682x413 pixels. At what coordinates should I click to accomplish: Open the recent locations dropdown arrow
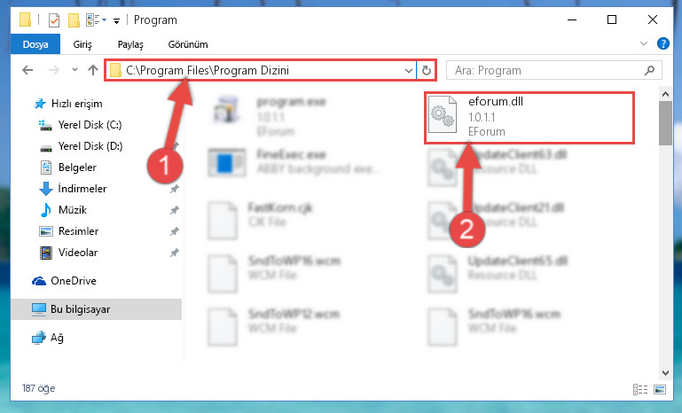[74, 70]
